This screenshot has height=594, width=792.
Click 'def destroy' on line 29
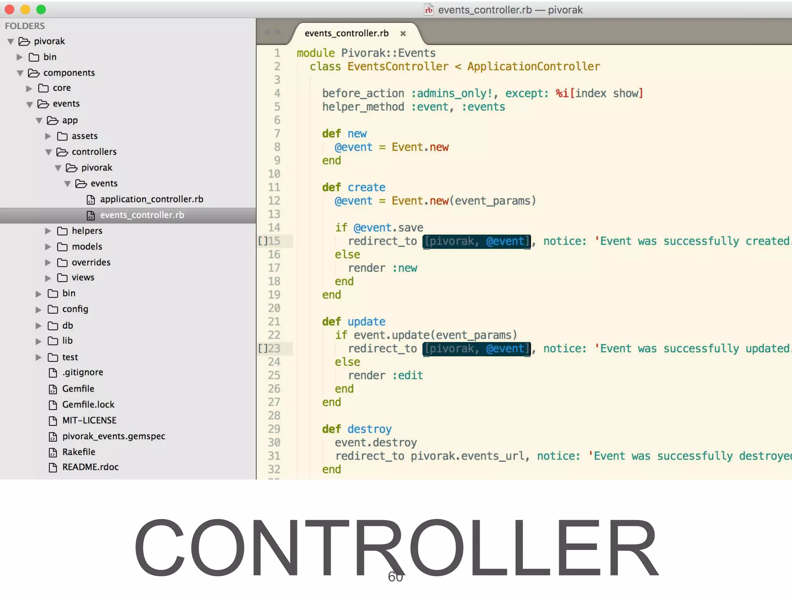click(x=357, y=429)
